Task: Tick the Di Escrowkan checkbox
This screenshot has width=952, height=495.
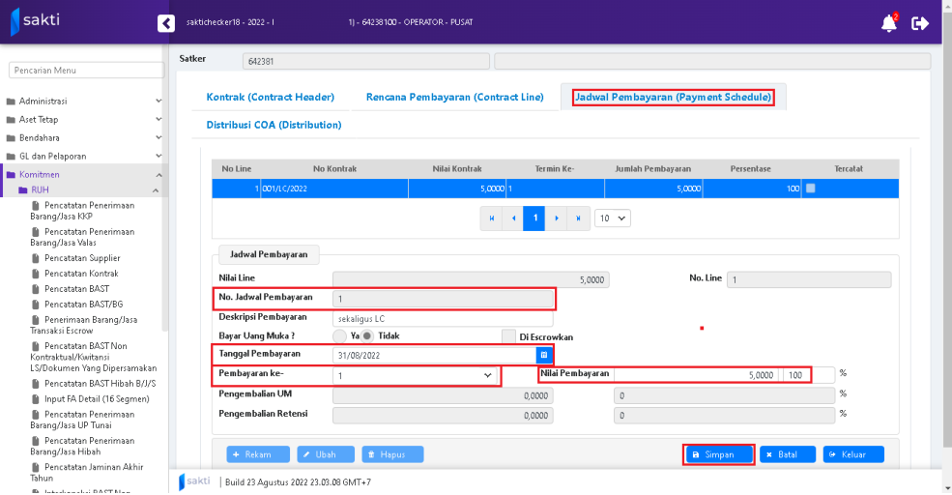Action: [x=508, y=336]
